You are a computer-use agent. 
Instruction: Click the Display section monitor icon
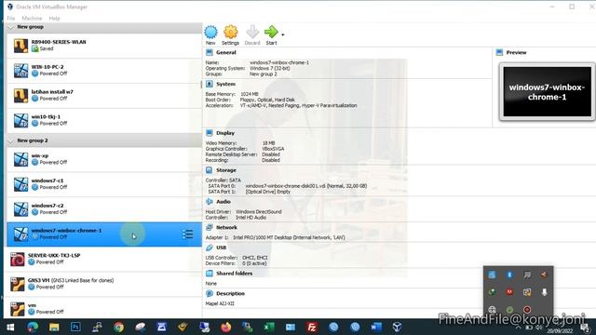click(x=209, y=133)
